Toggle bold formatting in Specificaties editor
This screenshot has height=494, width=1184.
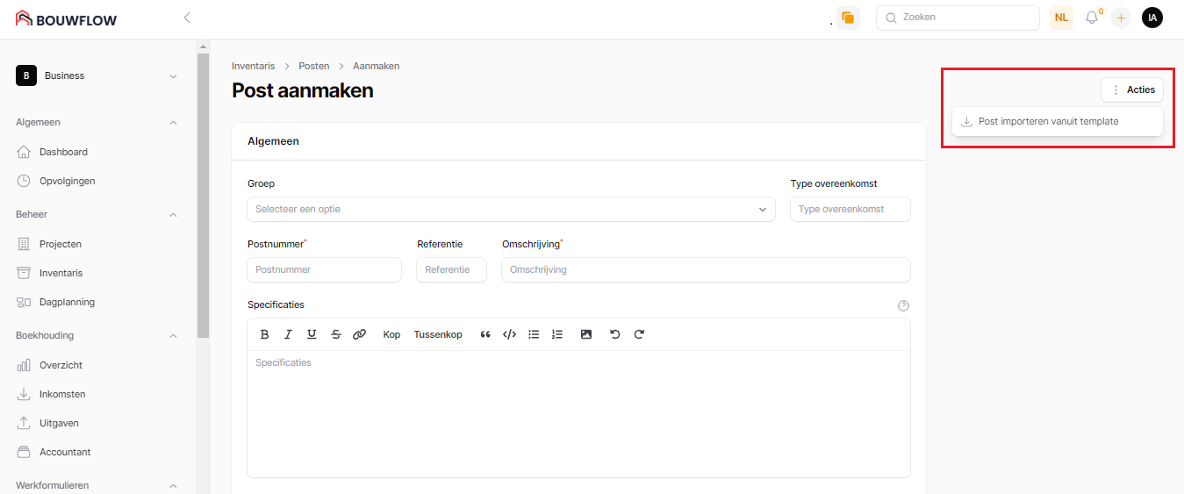click(264, 334)
